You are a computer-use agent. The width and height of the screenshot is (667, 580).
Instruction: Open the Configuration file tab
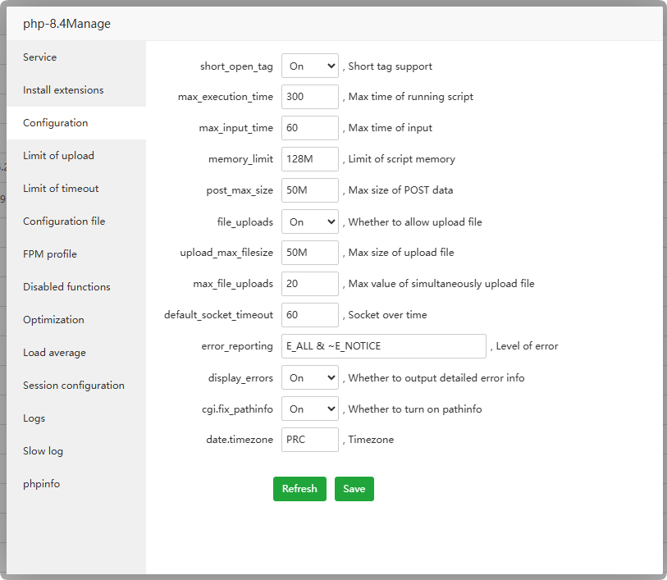coord(64,221)
